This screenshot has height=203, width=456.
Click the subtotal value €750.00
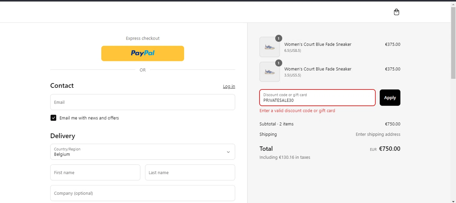392,124
